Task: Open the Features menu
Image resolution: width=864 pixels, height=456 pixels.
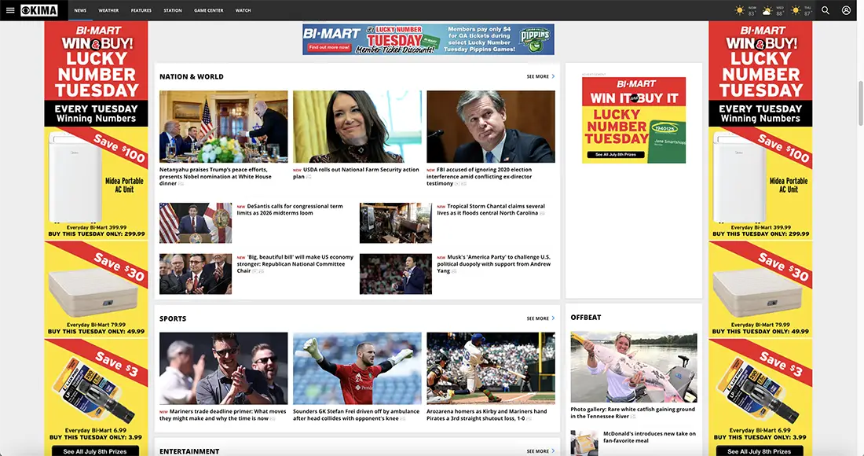Action: [141, 10]
